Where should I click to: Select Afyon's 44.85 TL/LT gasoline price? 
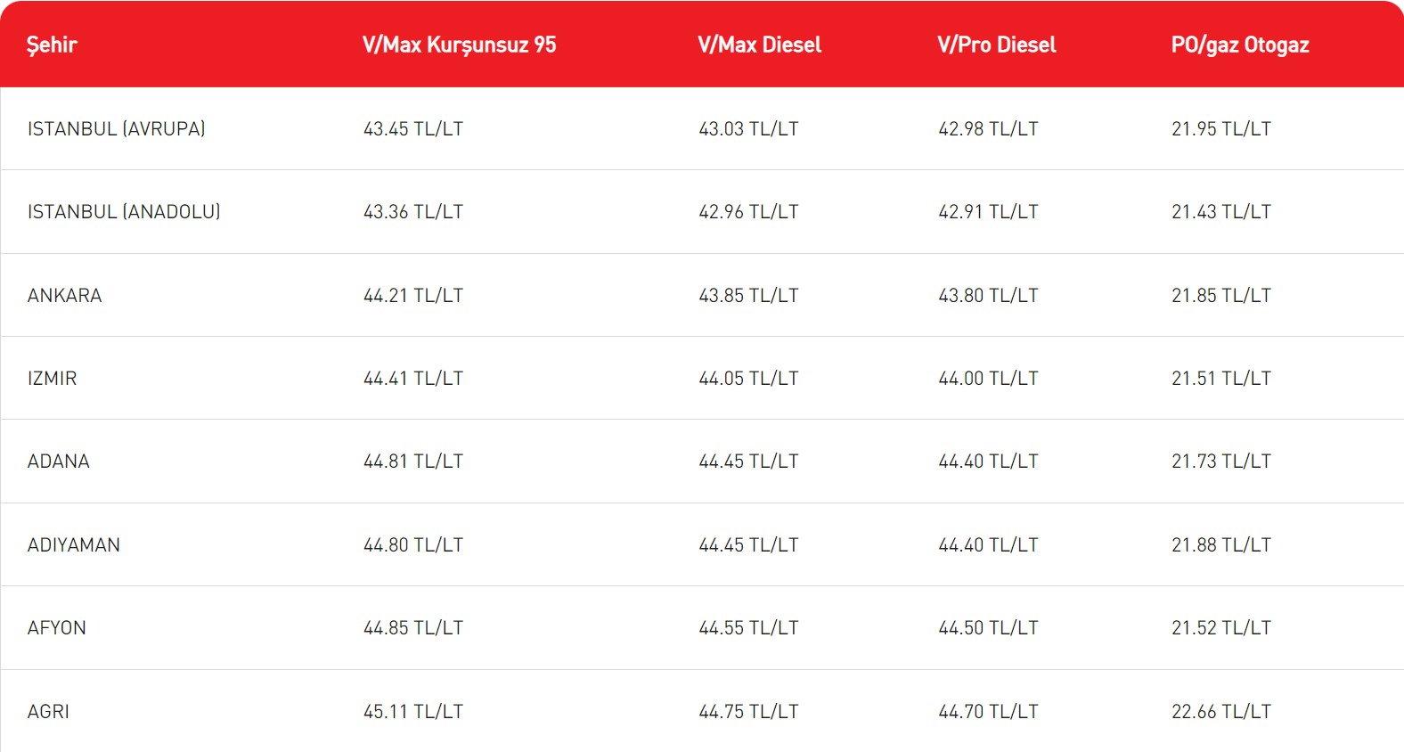[413, 628]
